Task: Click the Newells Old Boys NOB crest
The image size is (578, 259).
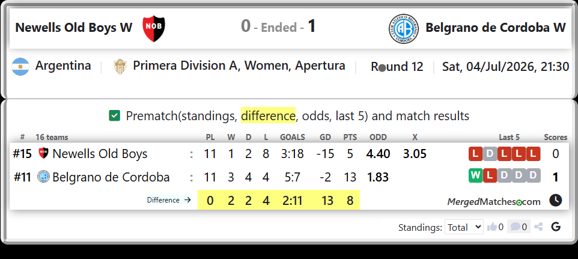Action: click(x=154, y=28)
